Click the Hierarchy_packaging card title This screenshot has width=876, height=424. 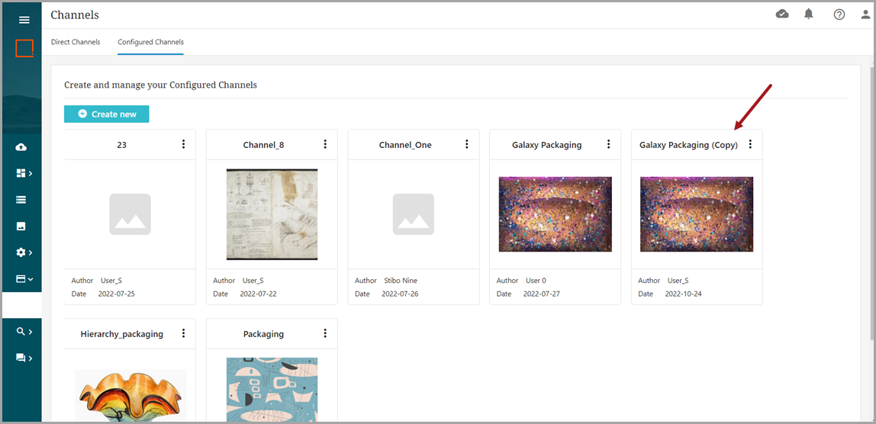[121, 334]
